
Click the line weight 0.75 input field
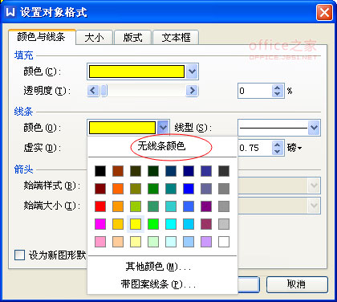click(x=255, y=148)
